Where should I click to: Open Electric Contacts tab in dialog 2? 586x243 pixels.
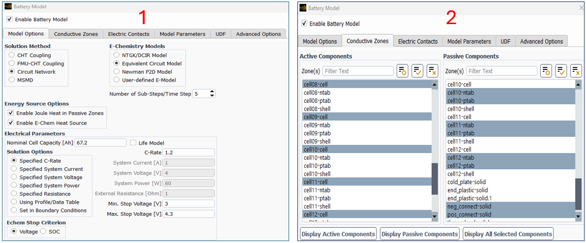[417, 41]
